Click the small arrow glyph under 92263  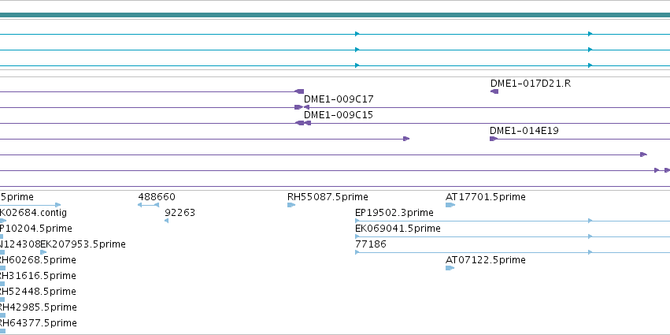167,221
